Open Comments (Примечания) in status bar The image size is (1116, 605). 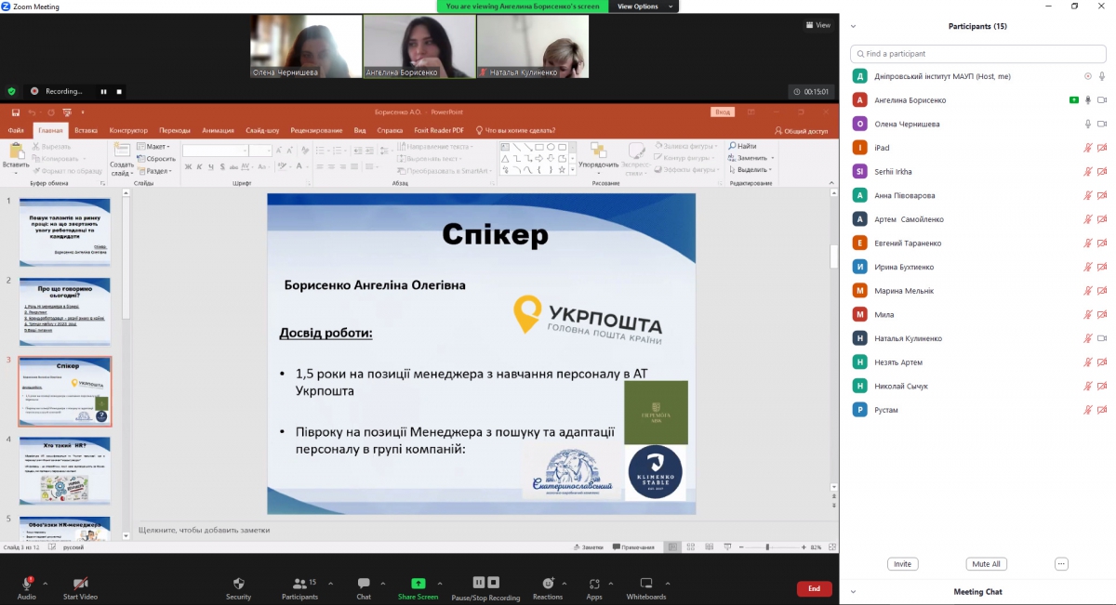(633, 547)
